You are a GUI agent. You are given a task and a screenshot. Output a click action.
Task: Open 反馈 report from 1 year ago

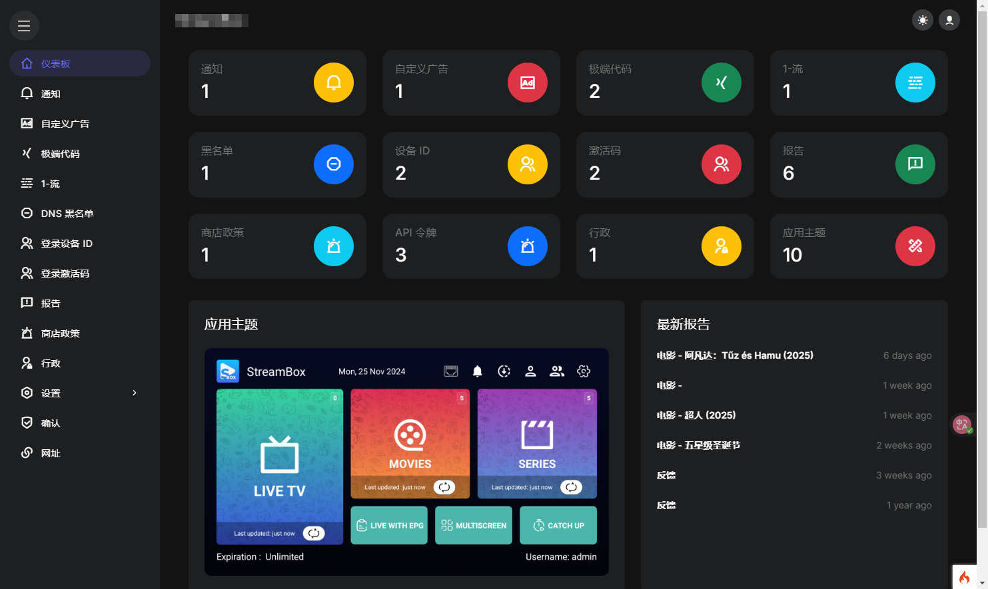[x=666, y=505]
